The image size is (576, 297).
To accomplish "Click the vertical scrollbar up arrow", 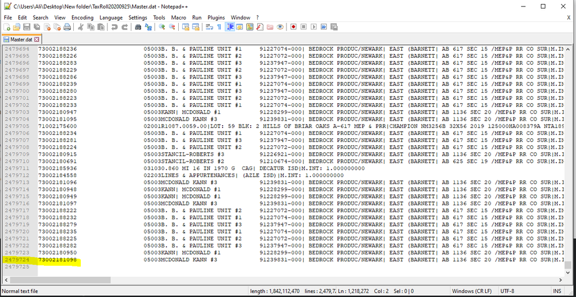I will coord(568,49).
